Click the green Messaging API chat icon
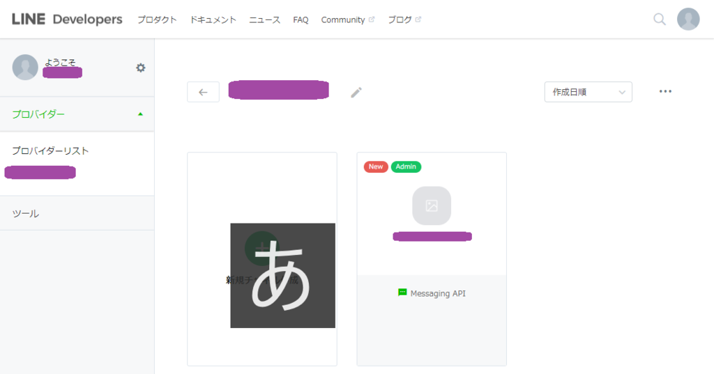The image size is (714, 374). click(402, 293)
